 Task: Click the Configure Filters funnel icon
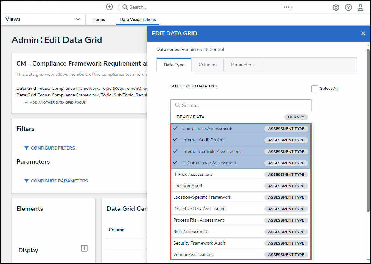26,148
